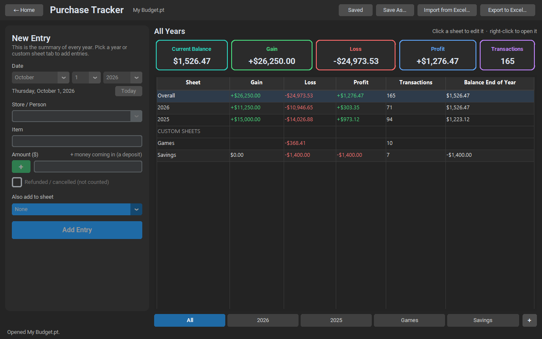Go back with the Home button
This screenshot has height=339, width=542.
click(x=24, y=10)
